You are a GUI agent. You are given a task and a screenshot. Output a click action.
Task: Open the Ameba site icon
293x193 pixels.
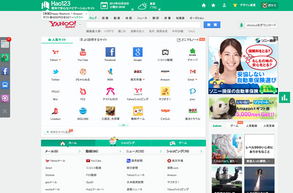(192, 52)
